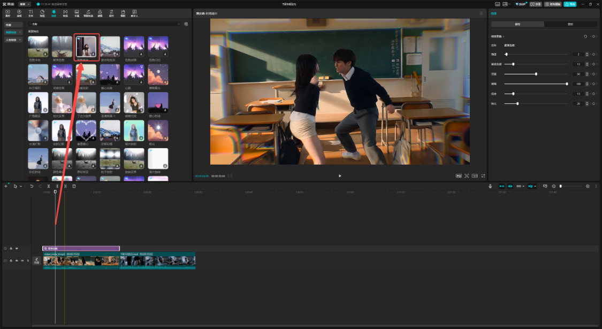Click the undo arrow in the timeline toolbar
Image resolution: width=602 pixels, height=329 pixels.
click(x=32, y=186)
